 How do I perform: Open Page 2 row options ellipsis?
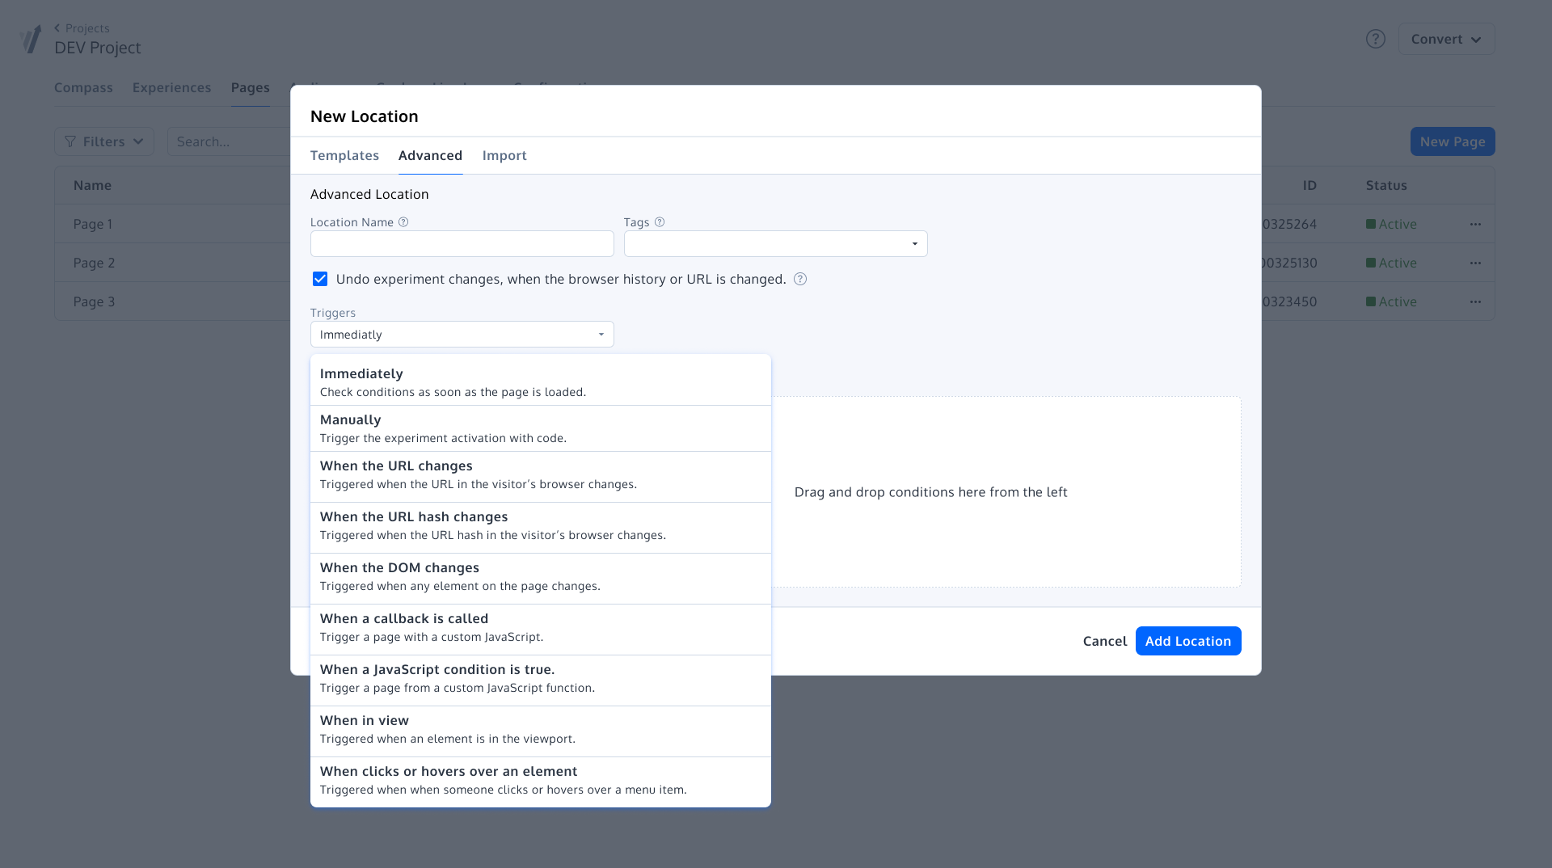[x=1475, y=263]
